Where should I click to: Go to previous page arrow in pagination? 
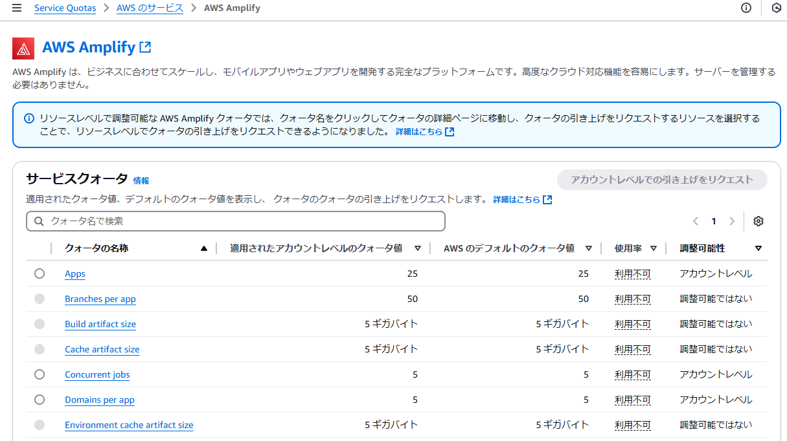(x=696, y=221)
